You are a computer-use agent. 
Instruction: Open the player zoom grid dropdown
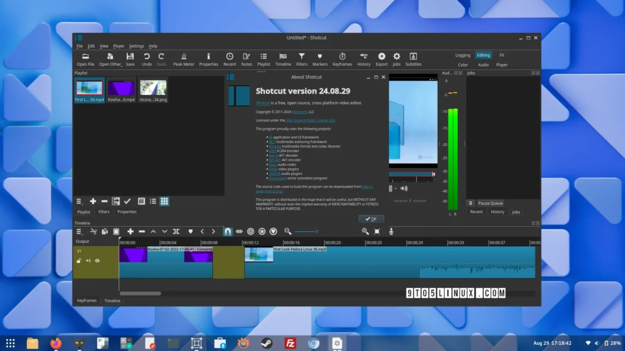click(392, 189)
